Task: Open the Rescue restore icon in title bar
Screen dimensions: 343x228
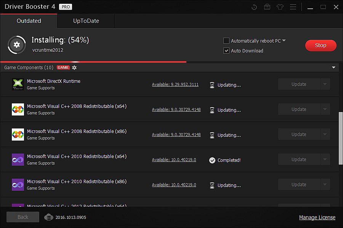Action: click(x=255, y=7)
